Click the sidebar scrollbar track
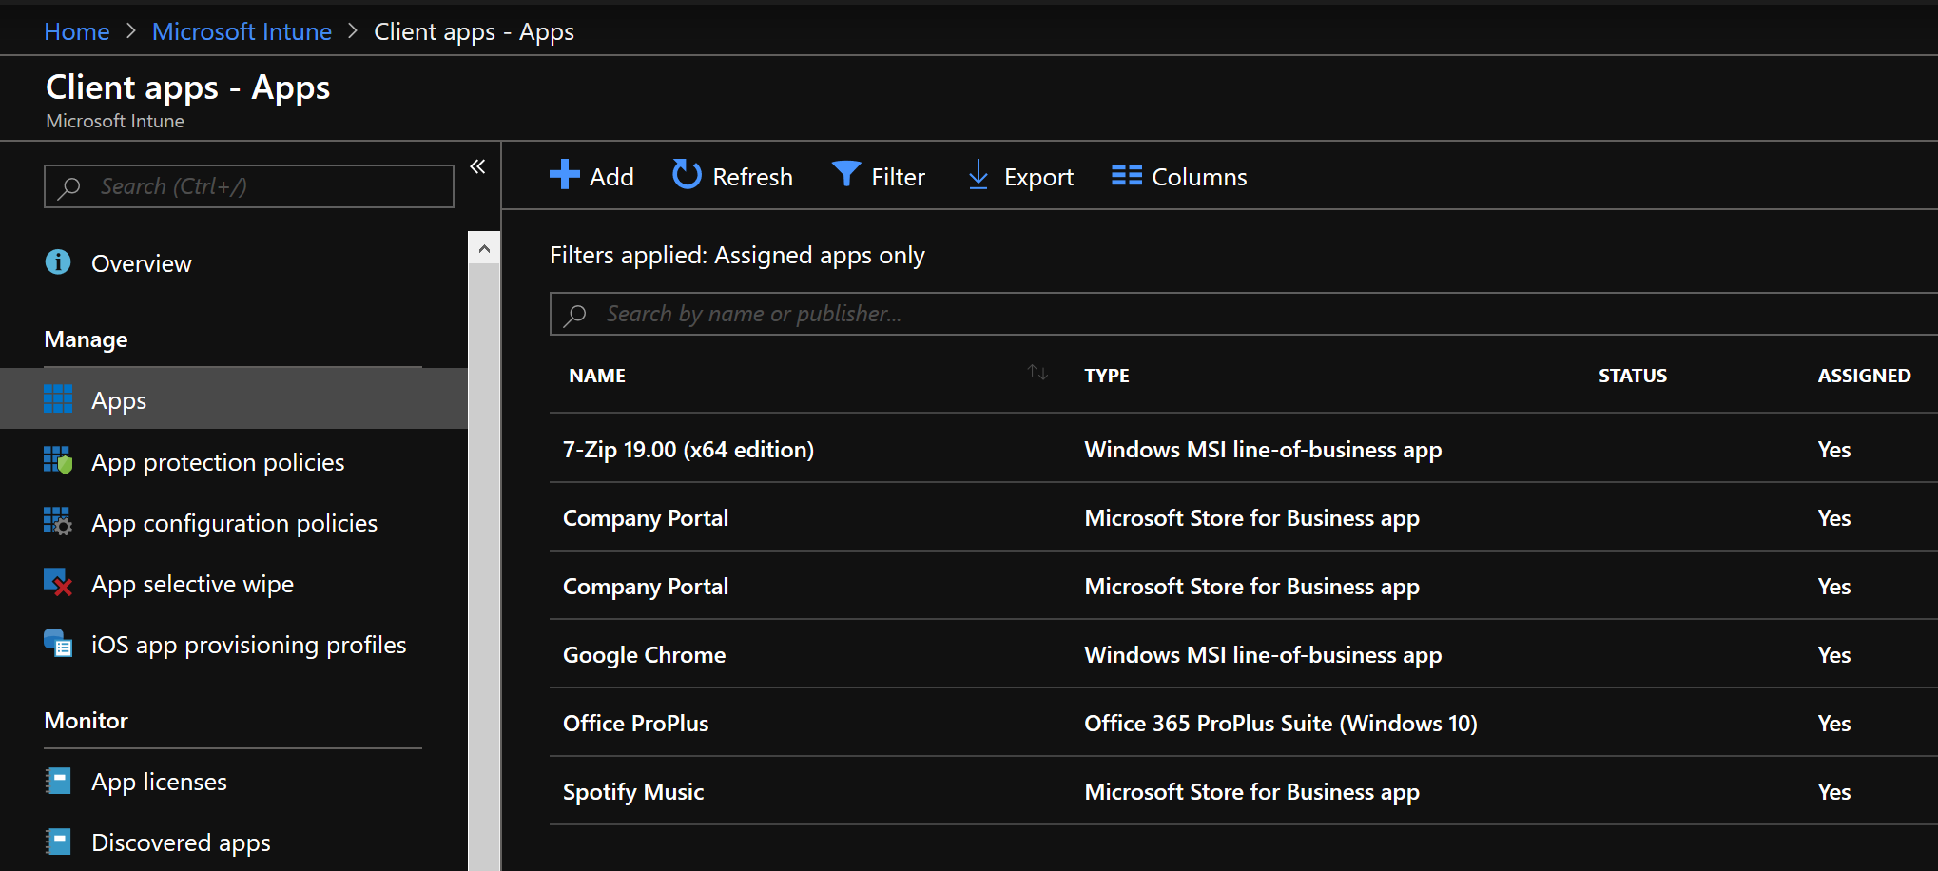The width and height of the screenshot is (1938, 871). click(x=484, y=567)
